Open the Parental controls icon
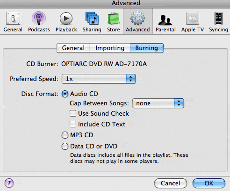230x191 pixels. [165, 20]
